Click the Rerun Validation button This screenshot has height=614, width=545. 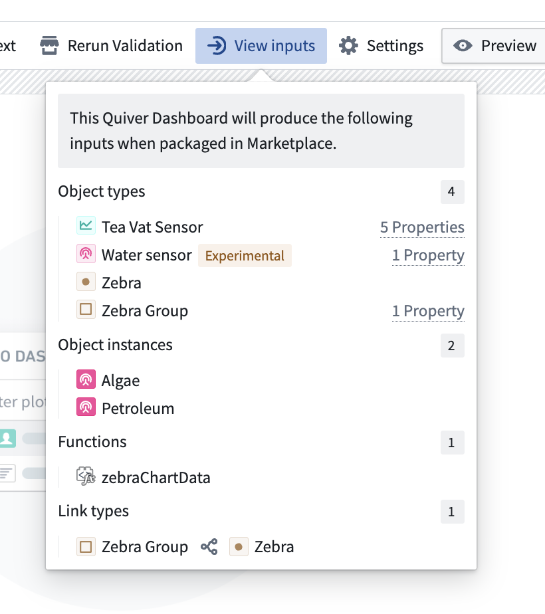[112, 46]
